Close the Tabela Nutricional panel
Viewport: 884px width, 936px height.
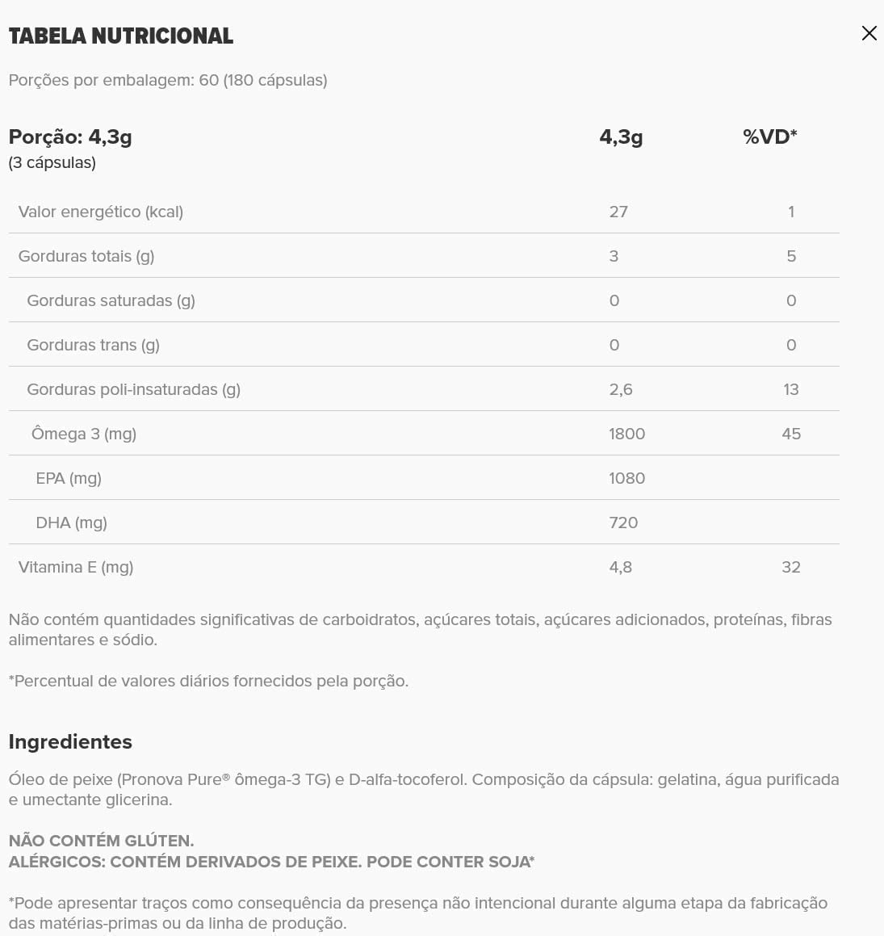pos(869,33)
